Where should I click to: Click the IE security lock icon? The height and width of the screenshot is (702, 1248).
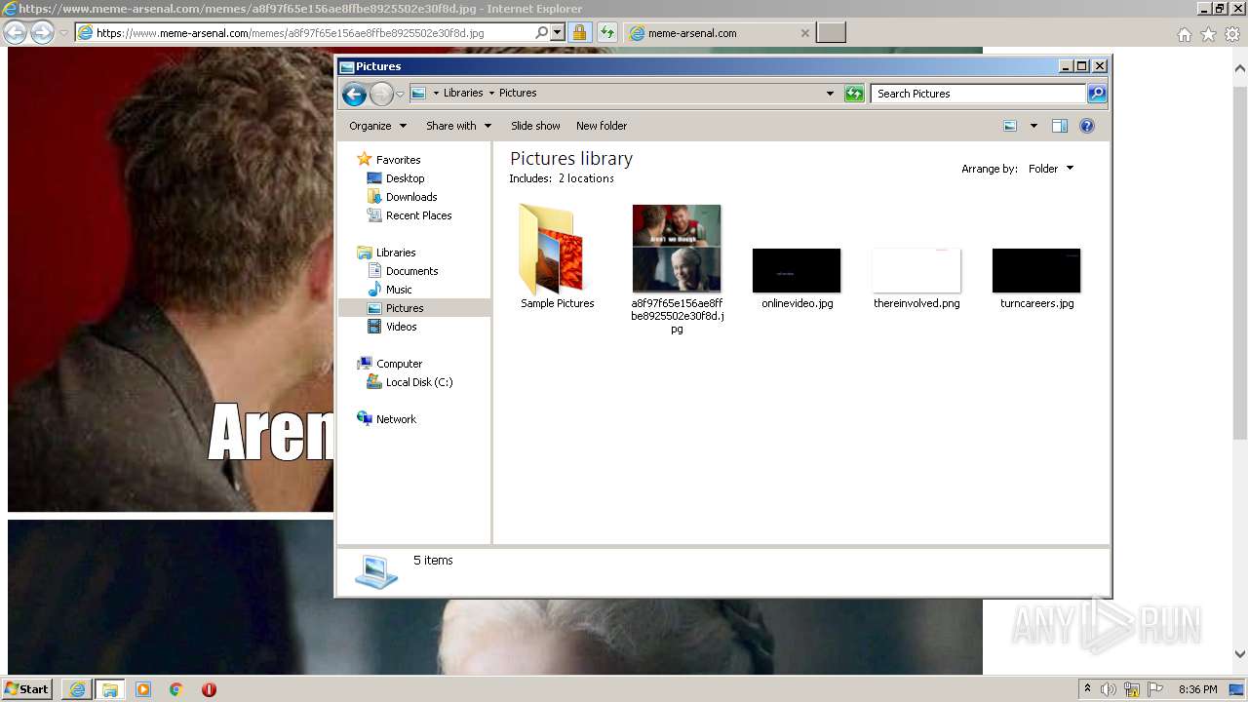(580, 32)
